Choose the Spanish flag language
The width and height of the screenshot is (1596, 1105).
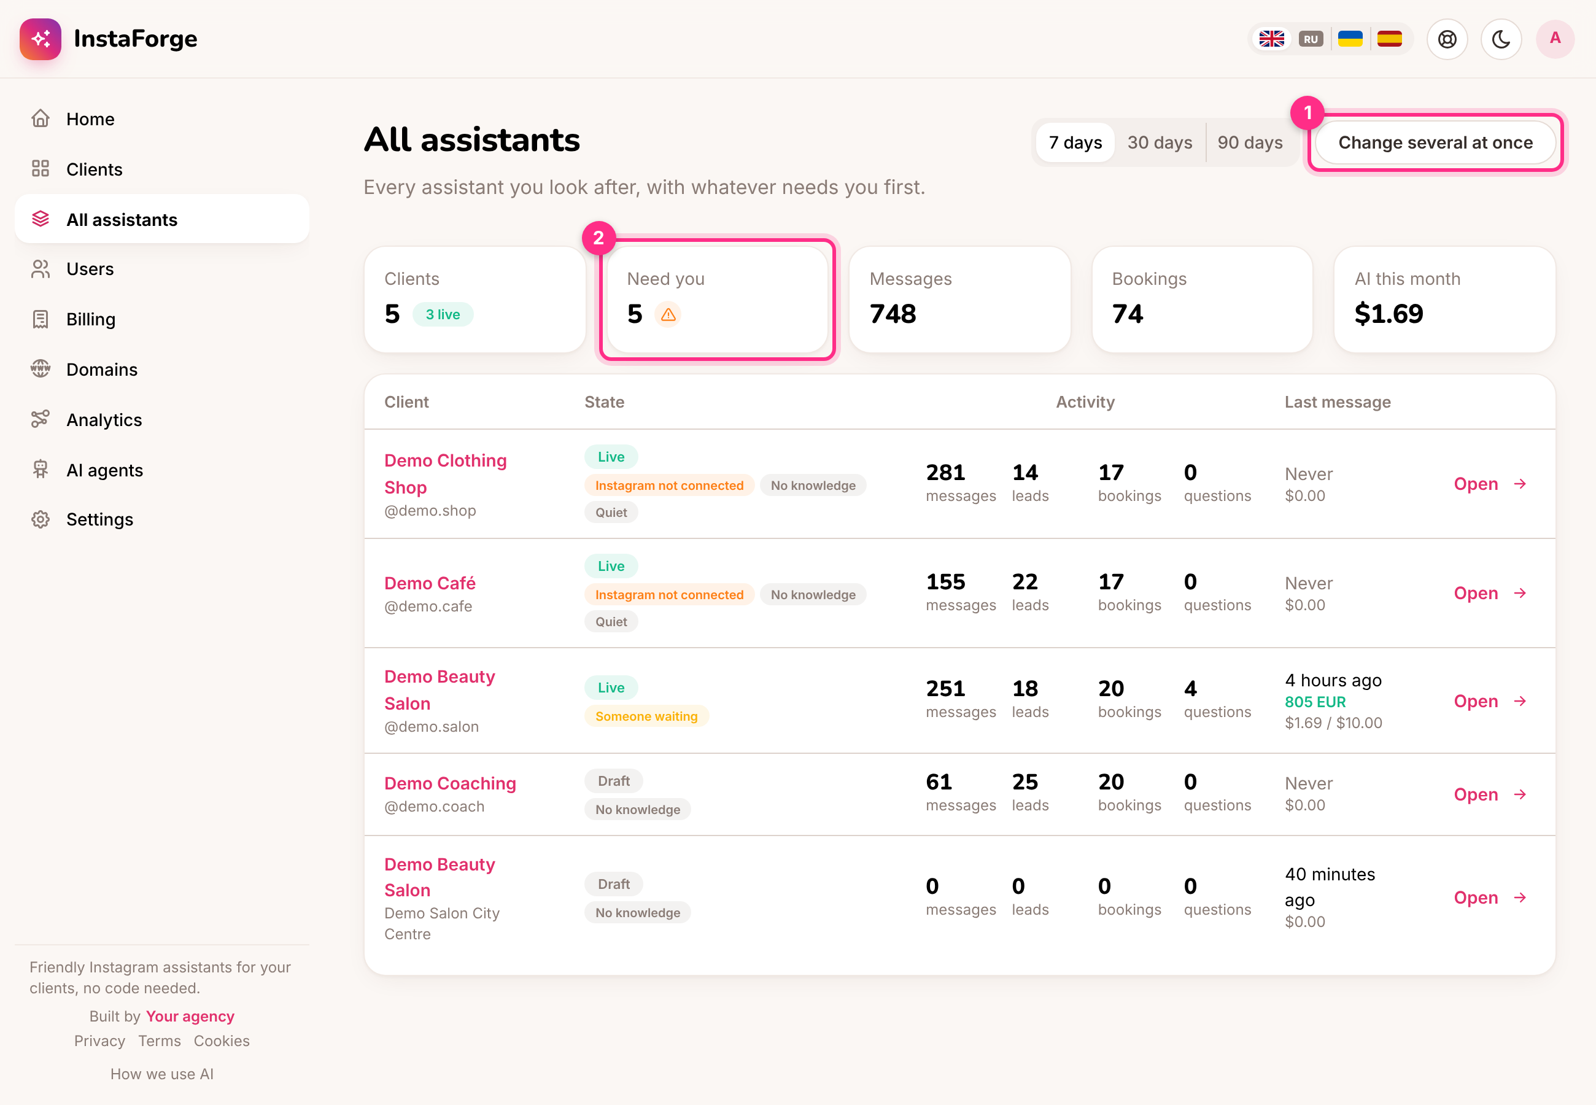1389,39
